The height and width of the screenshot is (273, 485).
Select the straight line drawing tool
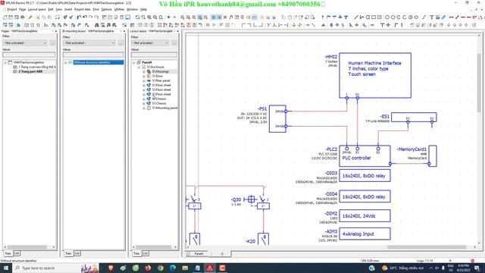(355, 17)
